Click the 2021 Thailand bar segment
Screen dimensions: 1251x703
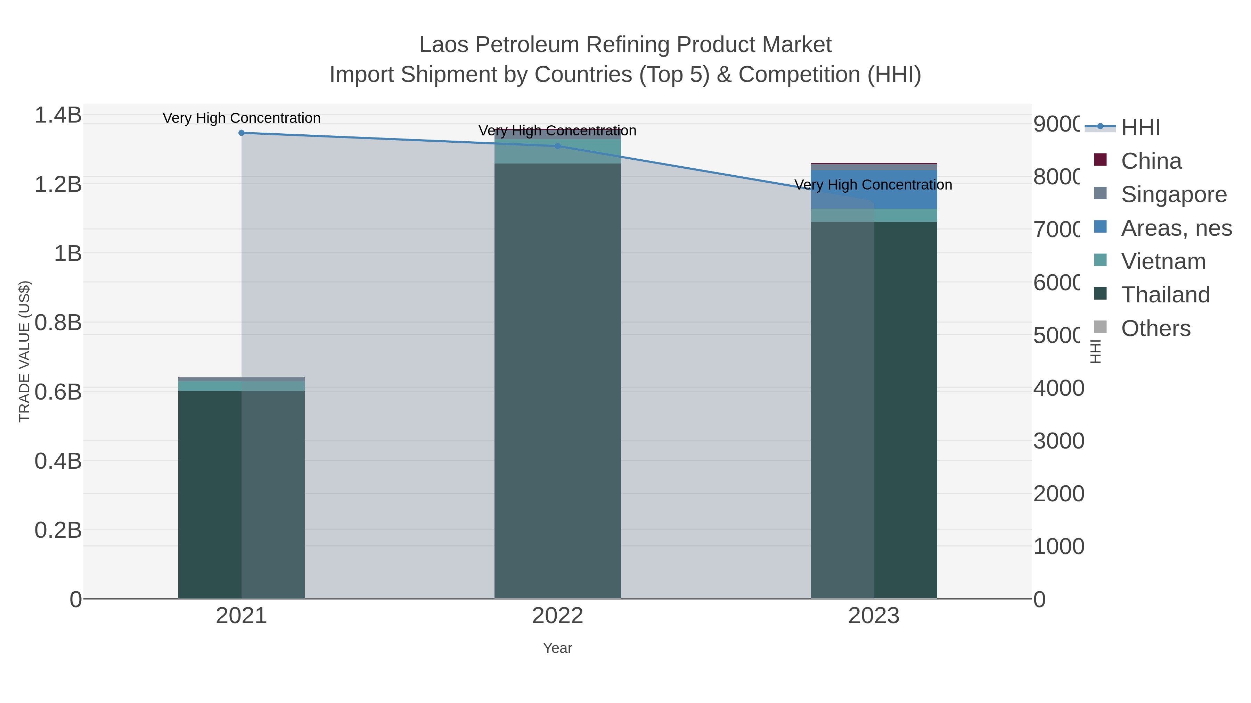pyautogui.click(x=242, y=494)
